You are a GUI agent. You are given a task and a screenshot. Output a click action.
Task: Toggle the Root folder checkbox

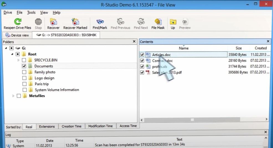click(x=17, y=54)
